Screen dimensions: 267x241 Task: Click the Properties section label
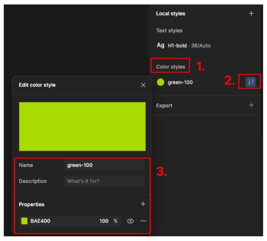31,204
